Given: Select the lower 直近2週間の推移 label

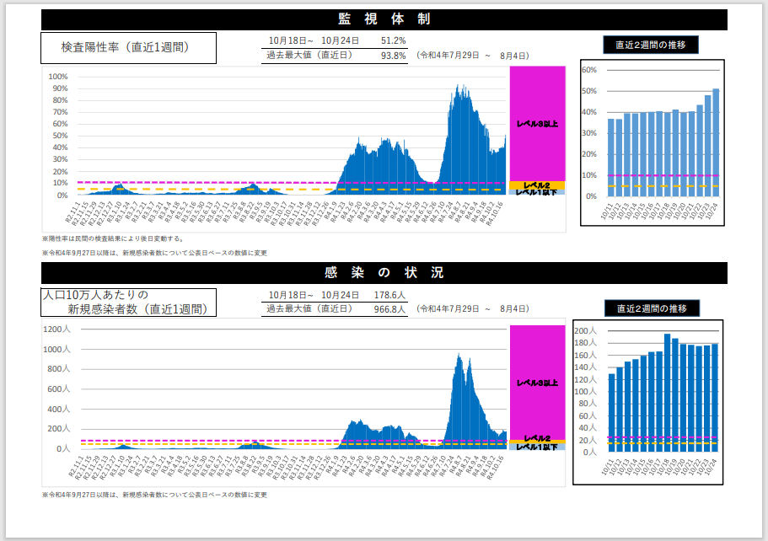Looking at the screenshot, I should (x=651, y=308).
